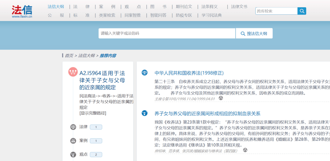Open the 图书 navigation menu
330x161 pixels.
159,7
